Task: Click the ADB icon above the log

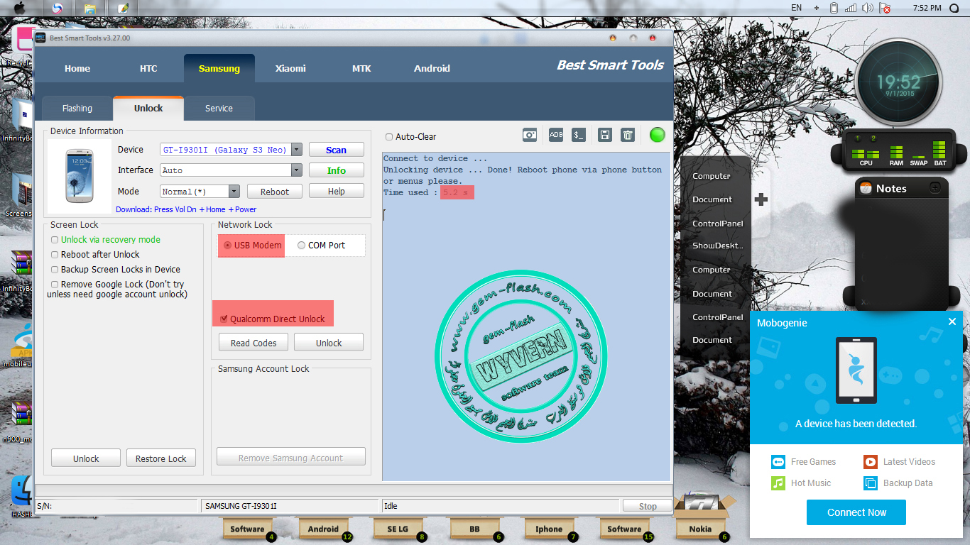Action: pyautogui.click(x=556, y=135)
